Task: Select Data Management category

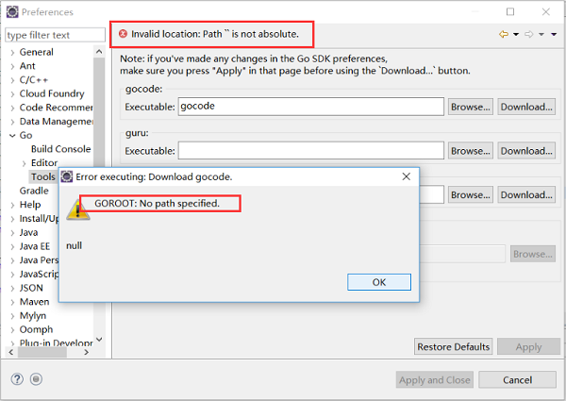Action: pyautogui.click(x=56, y=122)
